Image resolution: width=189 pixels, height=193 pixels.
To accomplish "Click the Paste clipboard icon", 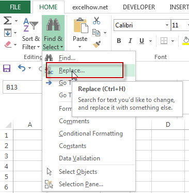I will pos(81,25).
